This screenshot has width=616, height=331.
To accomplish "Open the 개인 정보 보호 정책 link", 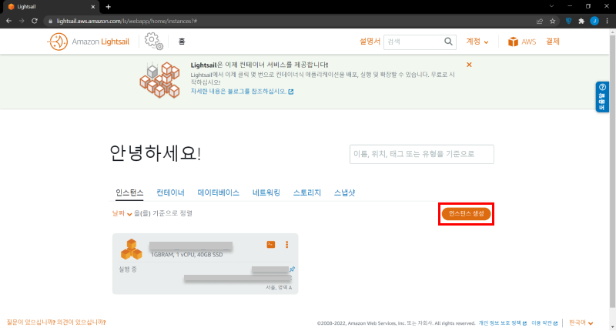I will (500, 323).
